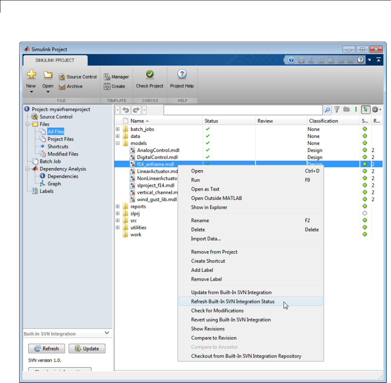Open the dropdown before the undo button
Viewport: 391px width, 383px height.
[118, 110]
